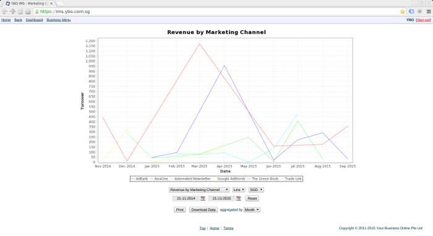Open the Terms footer link
This screenshot has width=433, height=236.
(x=228, y=228)
